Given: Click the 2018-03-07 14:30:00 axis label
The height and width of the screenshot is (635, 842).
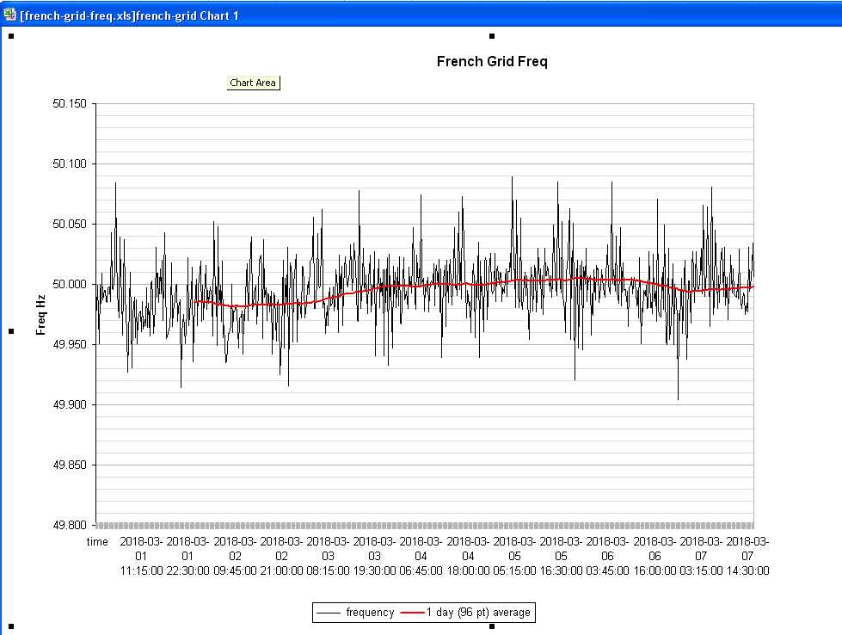Looking at the screenshot, I should pos(747,556).
